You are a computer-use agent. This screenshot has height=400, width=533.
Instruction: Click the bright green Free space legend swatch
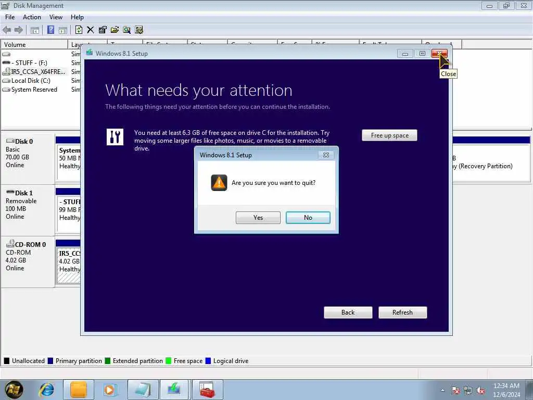168,361
